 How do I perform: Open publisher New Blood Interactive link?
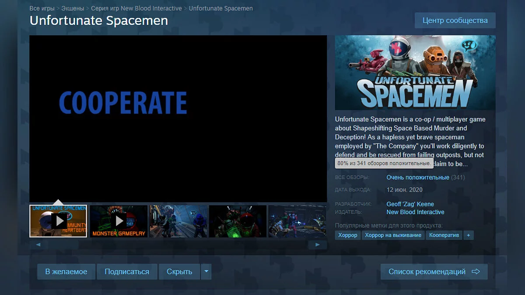pyautogui.click(x=415, y=212)
